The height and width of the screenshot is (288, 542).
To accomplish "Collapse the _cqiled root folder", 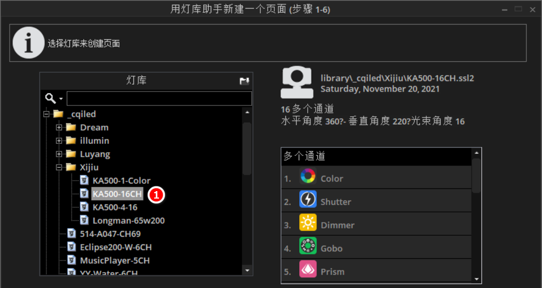I will tap(46, 114).
